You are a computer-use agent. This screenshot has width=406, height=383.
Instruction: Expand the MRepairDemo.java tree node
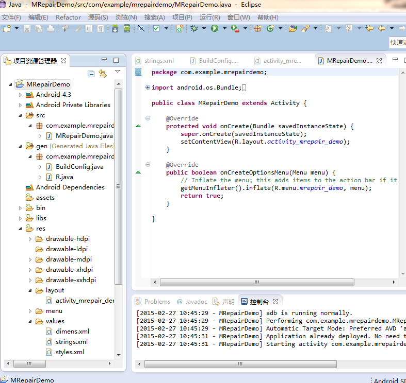coord(40,136)
